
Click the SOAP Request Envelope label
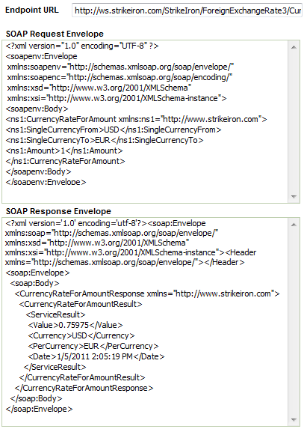[x=55, y=34]
